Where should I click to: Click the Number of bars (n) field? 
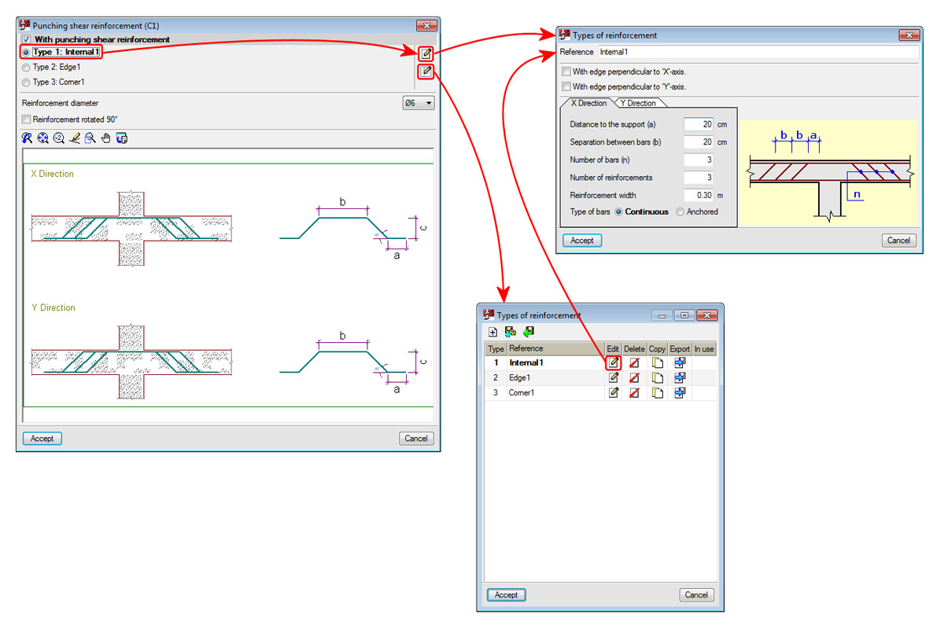[x=699, y=160]
